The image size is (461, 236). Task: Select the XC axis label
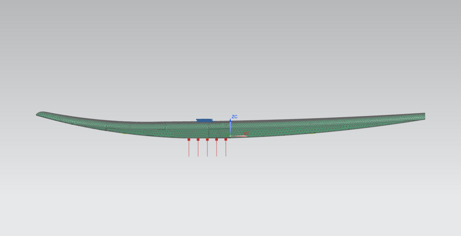click(247, 134)
